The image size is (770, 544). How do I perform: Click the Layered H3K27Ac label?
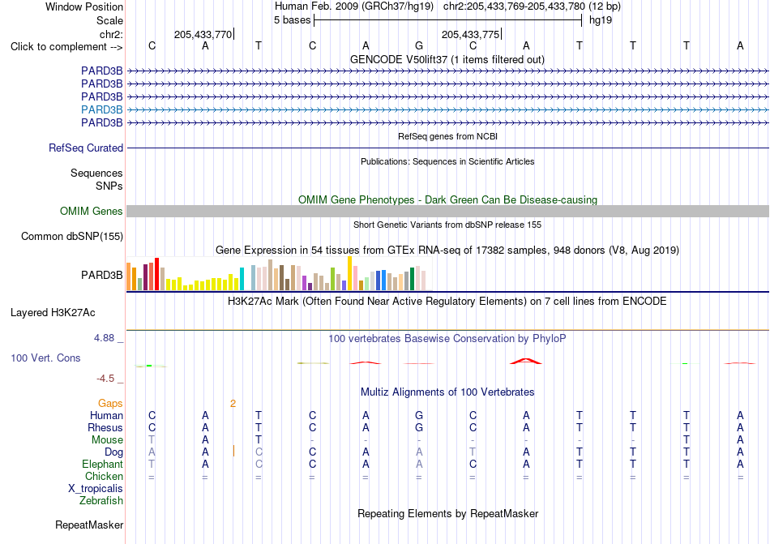(x=53, y=313)
